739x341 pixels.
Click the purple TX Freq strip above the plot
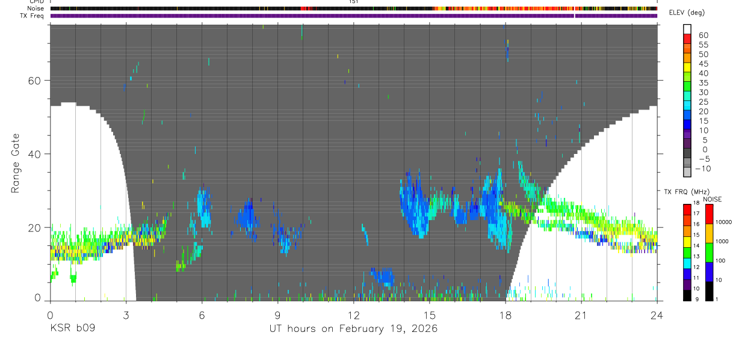[x=354, y=16]
